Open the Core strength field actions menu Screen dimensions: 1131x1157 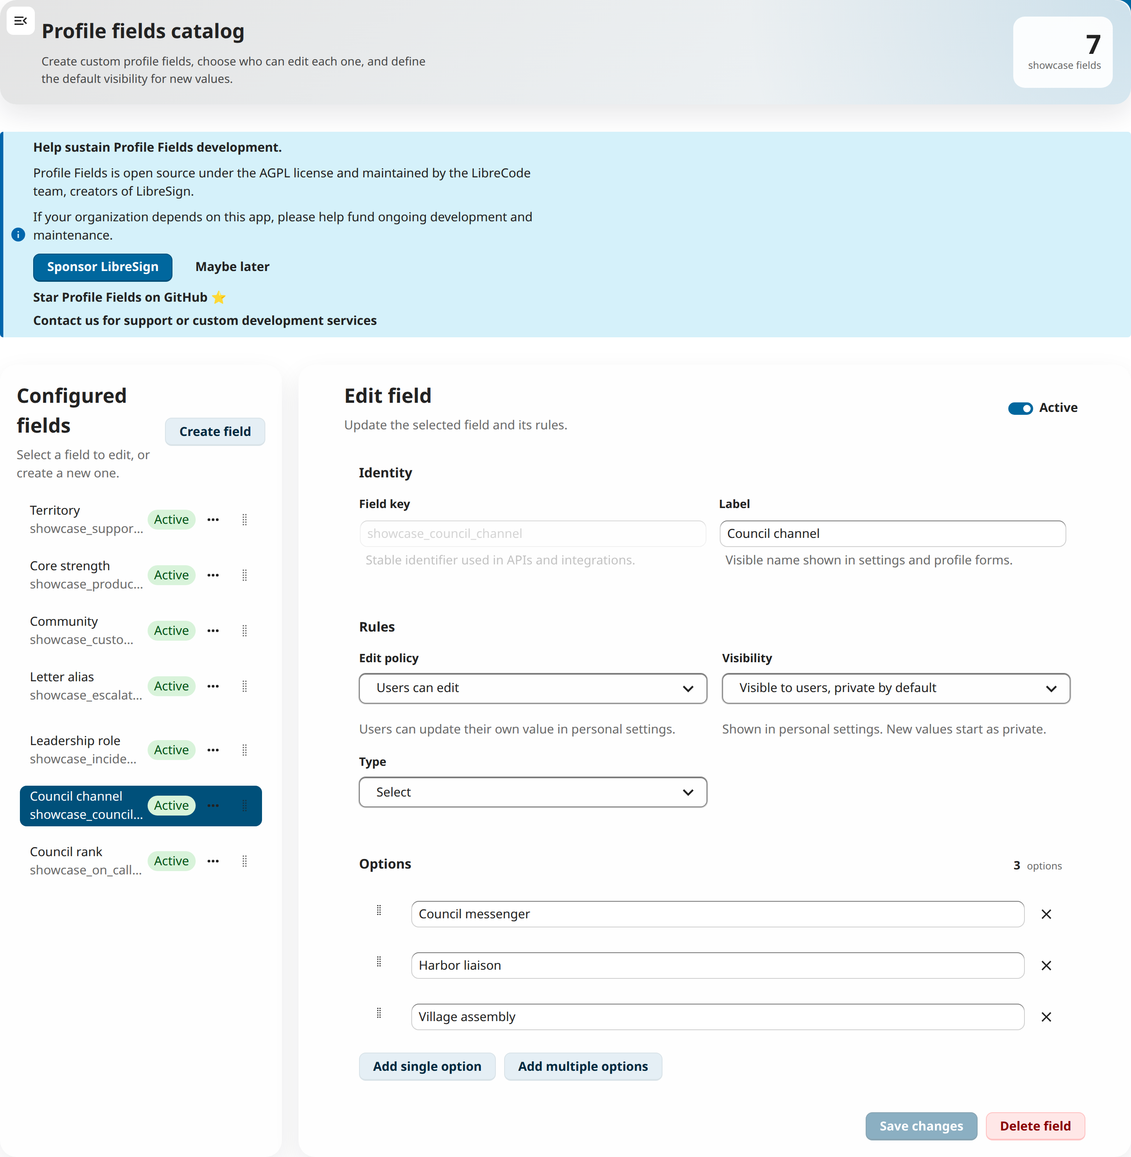[213, 575]
